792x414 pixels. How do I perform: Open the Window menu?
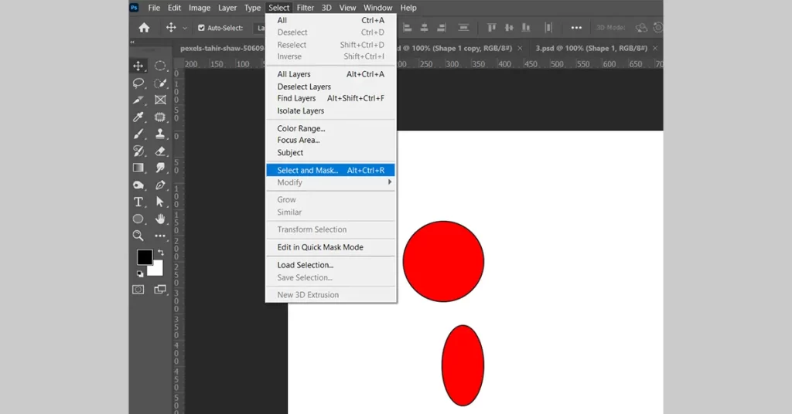pos(377,8)
